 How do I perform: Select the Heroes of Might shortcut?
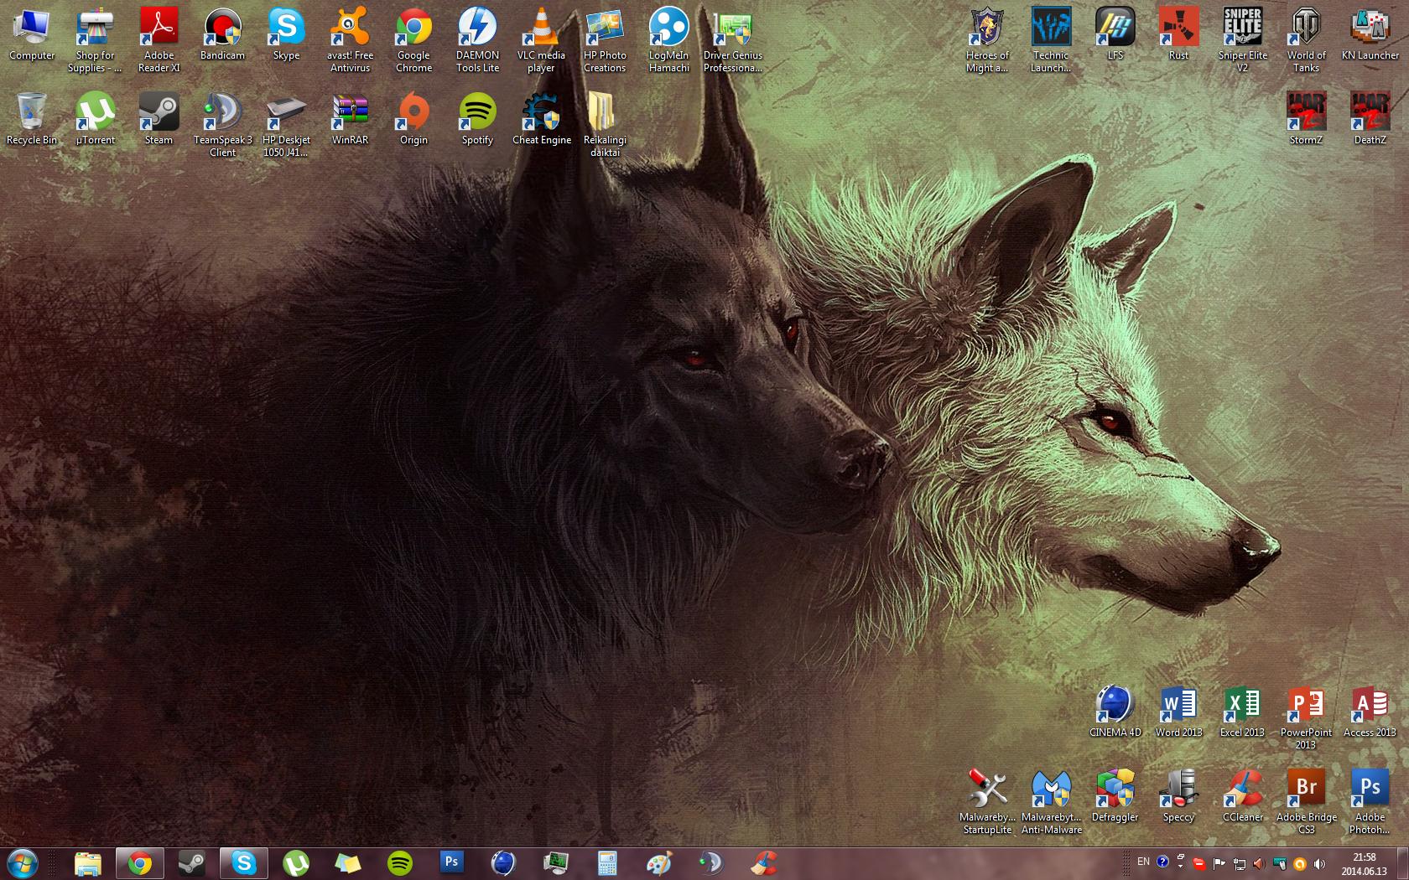(988, 41)
